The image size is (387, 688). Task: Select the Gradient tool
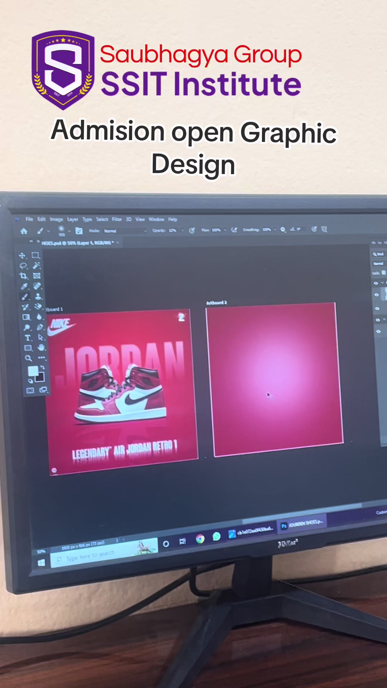click(x=26, y=317)
